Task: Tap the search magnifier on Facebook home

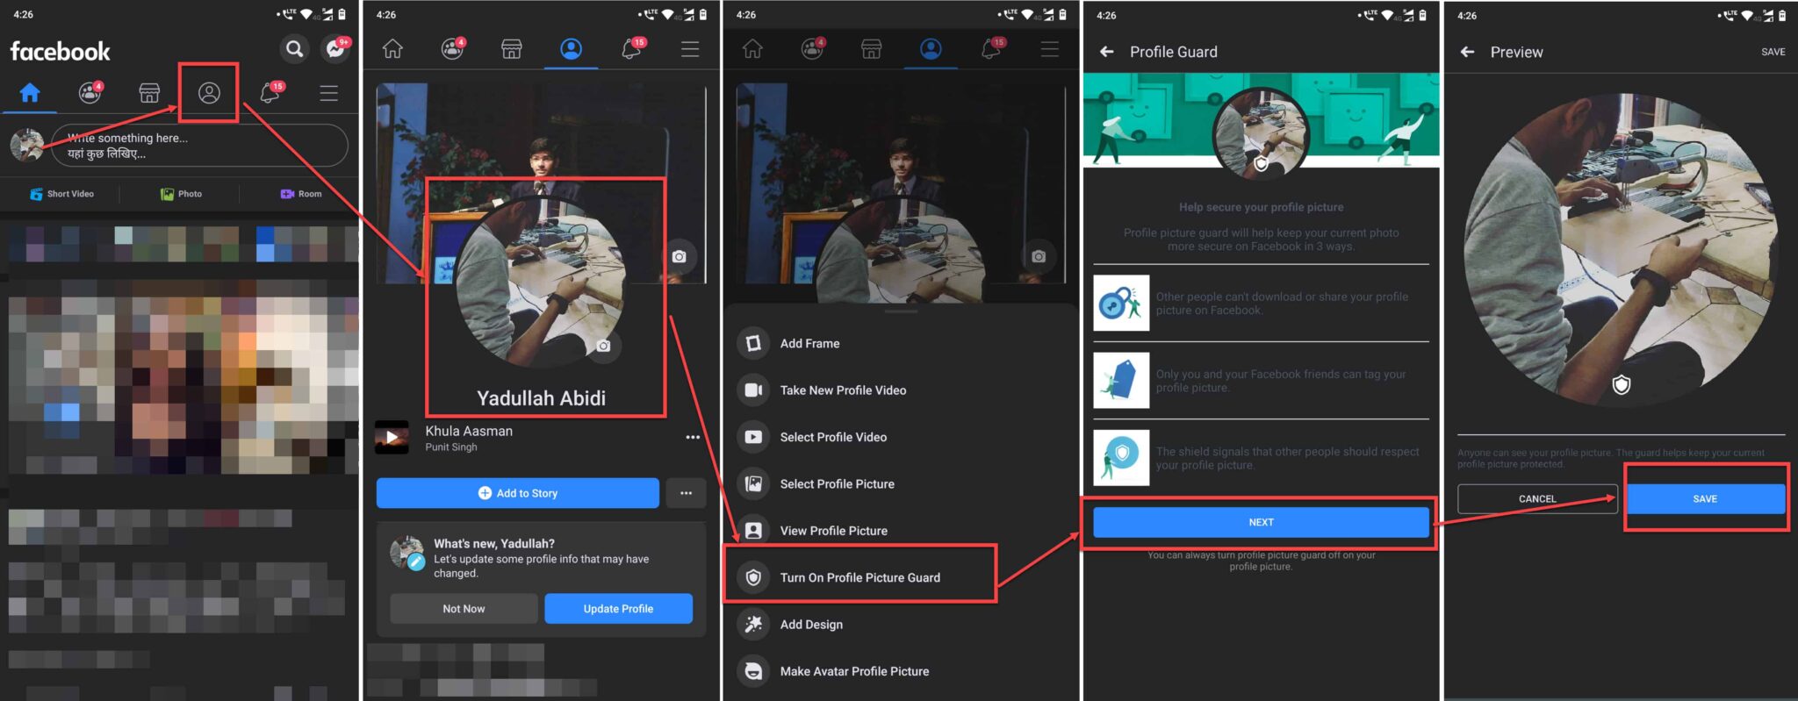Action: click(295, 49)
